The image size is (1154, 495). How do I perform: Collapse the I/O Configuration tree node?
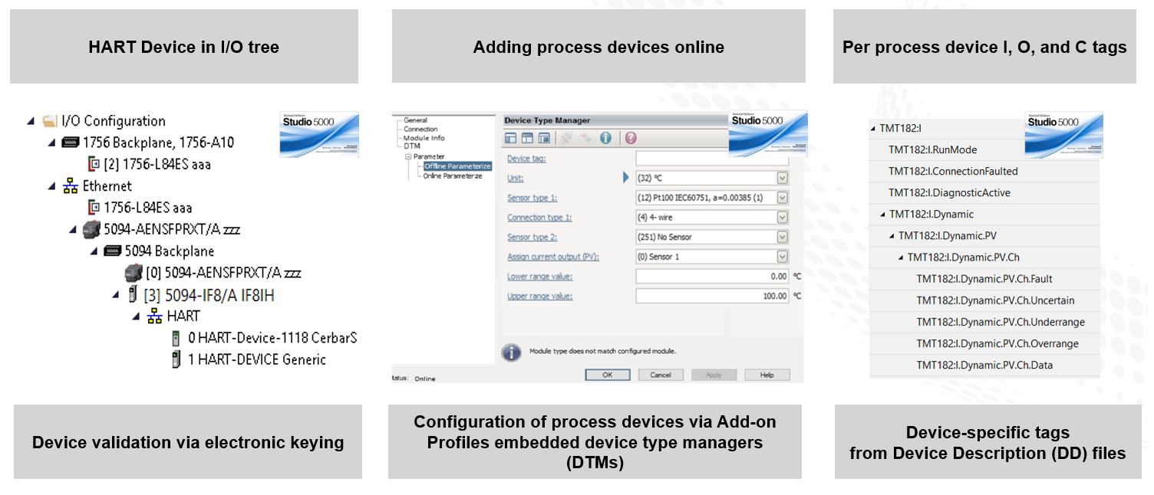tap(31, 121)
